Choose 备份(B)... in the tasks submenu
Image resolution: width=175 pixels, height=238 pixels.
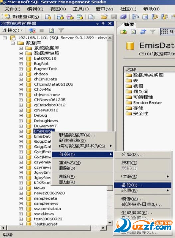[x=143, y=185]
